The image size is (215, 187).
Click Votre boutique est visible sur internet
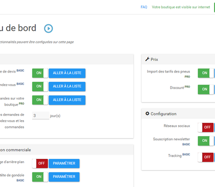181,7
